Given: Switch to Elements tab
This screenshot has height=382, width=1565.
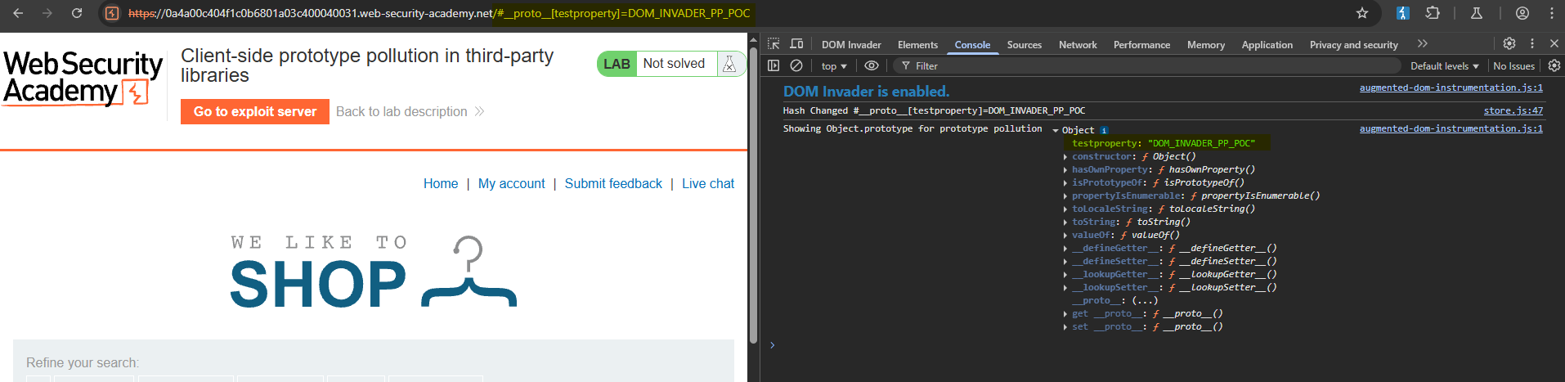Looking at the screenshot, I should (x=917, y=45).
